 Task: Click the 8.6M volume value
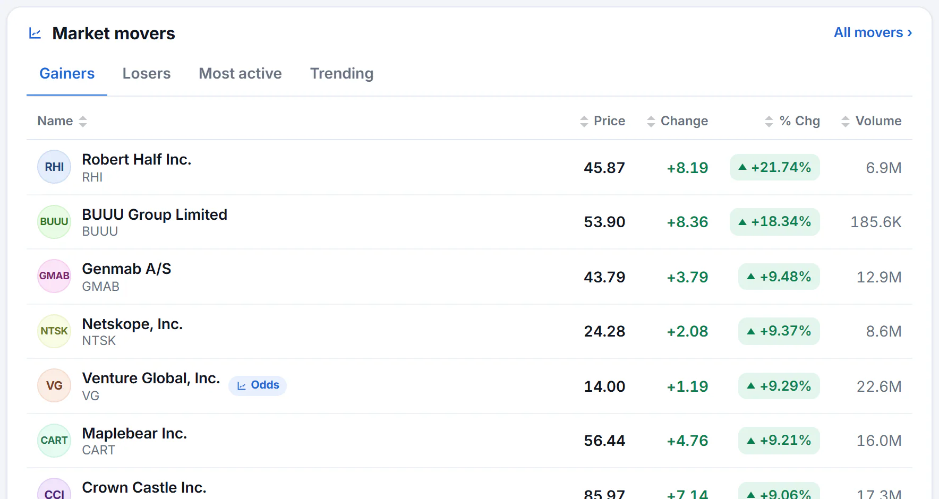click(884, 331)
